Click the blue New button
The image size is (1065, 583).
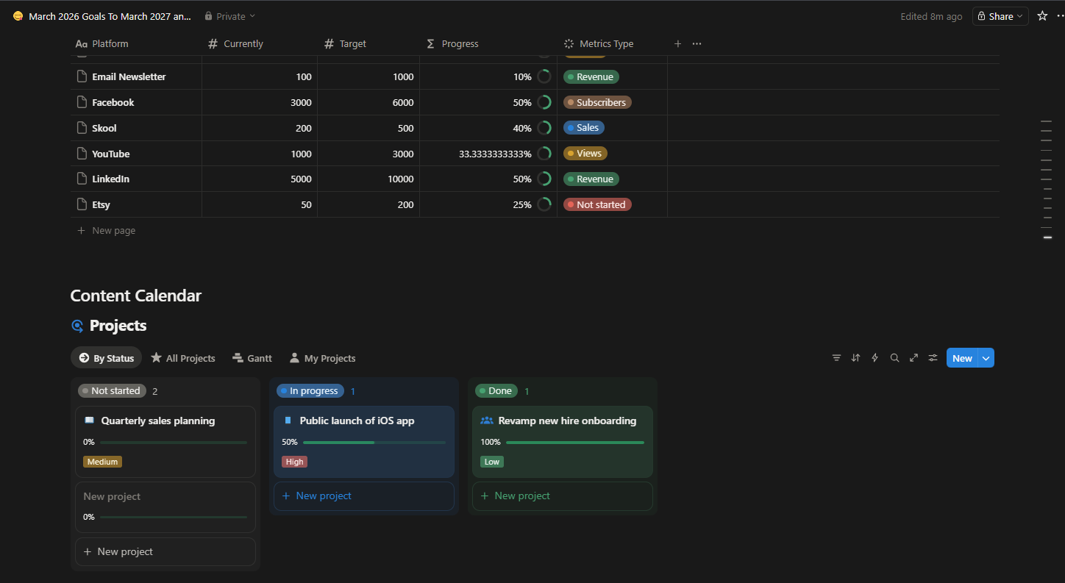962,358
